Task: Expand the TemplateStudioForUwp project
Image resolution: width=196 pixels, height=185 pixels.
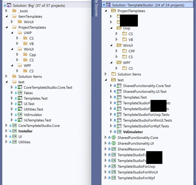Action: pos(105,166)
